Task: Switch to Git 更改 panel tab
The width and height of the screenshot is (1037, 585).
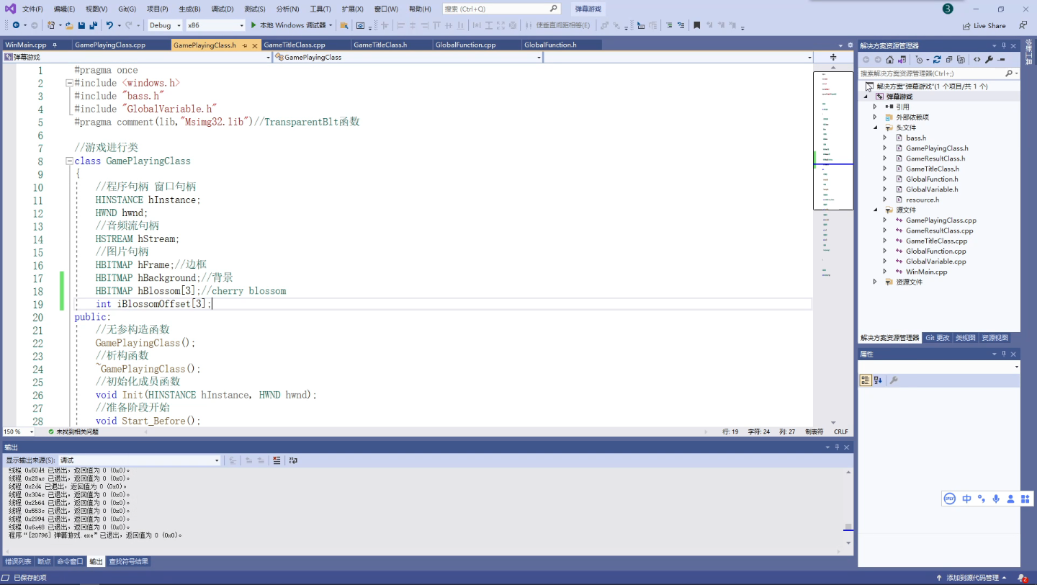Action: pos(938,337)
